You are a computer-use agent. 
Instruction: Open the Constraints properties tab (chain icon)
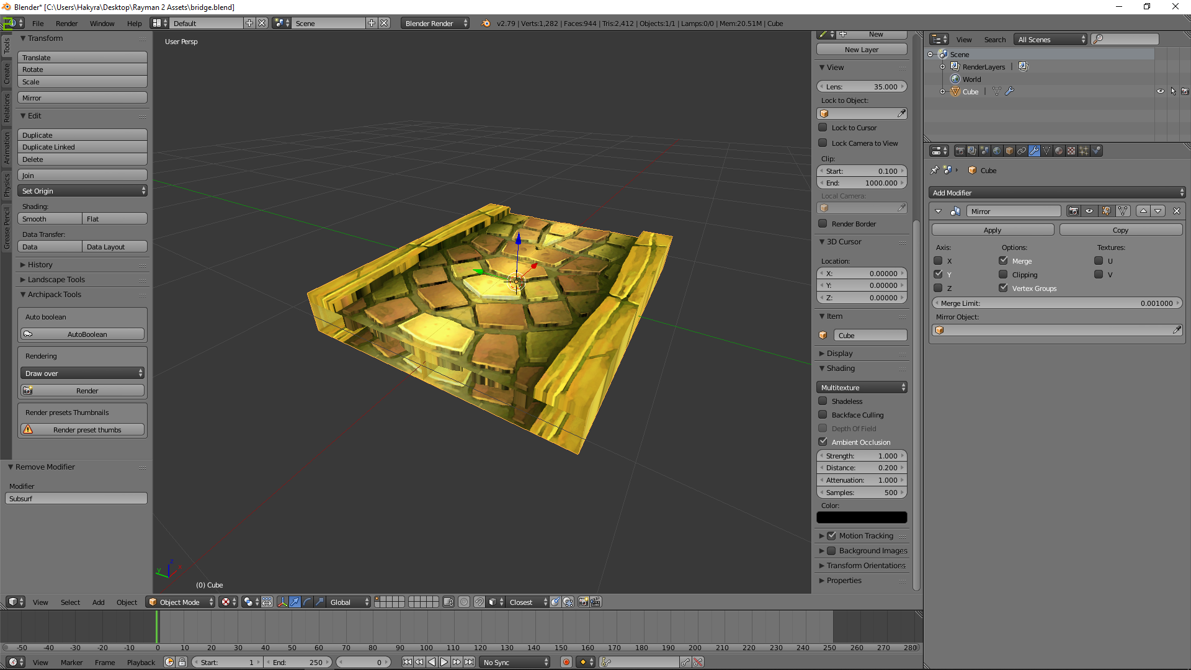(x=1022, y=151)
